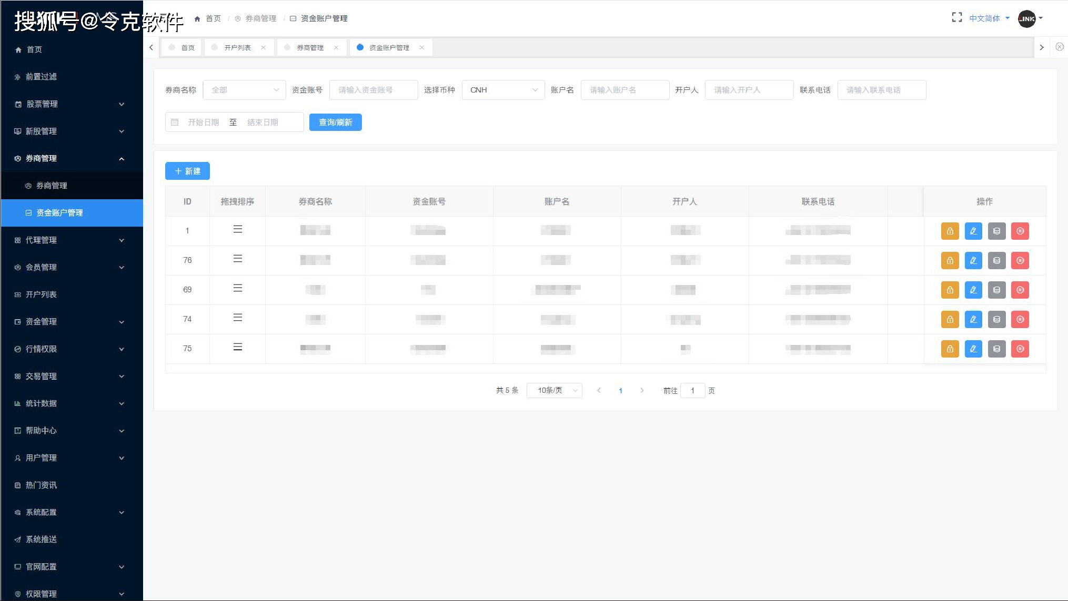Screen dimensions: 1068x601
Task: Switch to the 首页 tab
Action: (182, 47)
